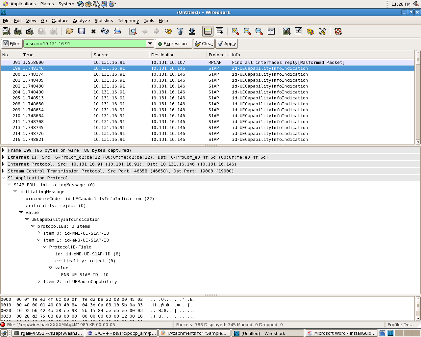The height and width of the screenshot is (337, 421).
Task: Open Preferences with the tools icon
Action: 322,31
